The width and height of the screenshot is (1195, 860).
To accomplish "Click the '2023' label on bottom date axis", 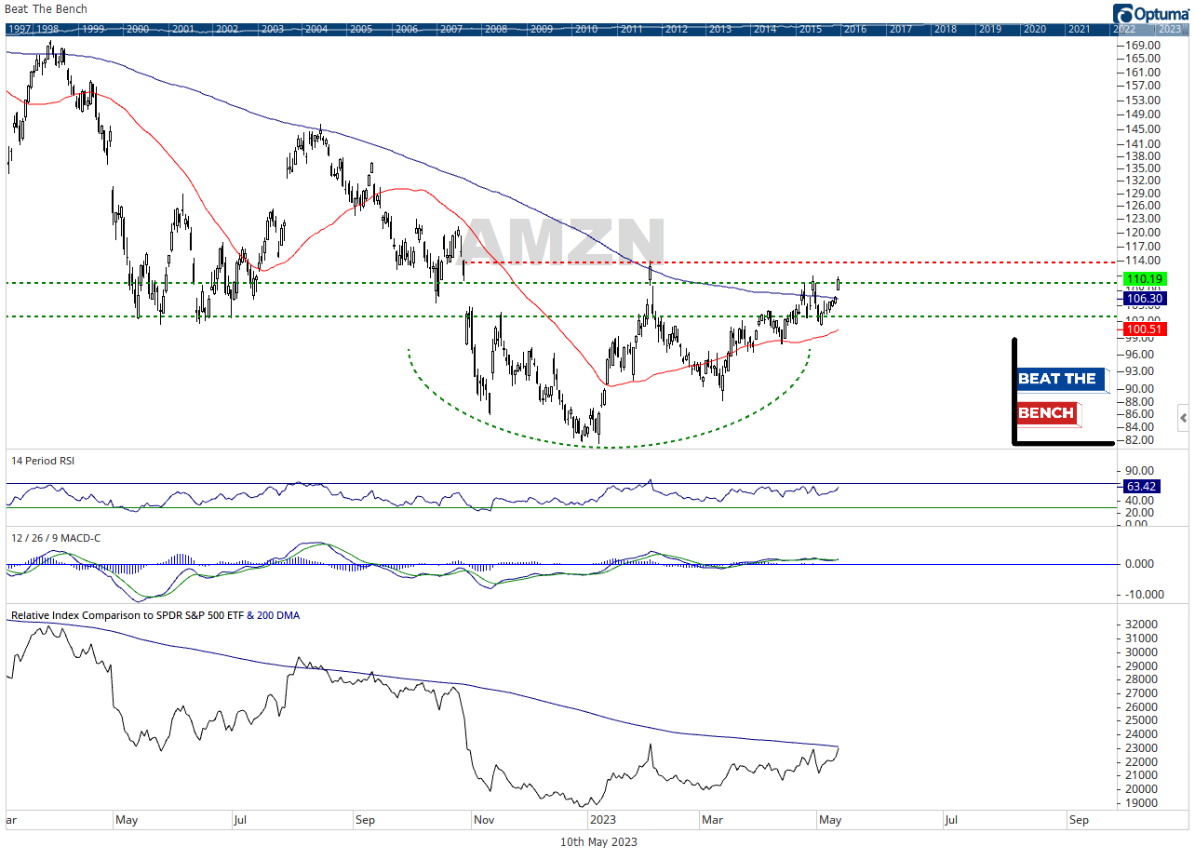I will 602,820.
